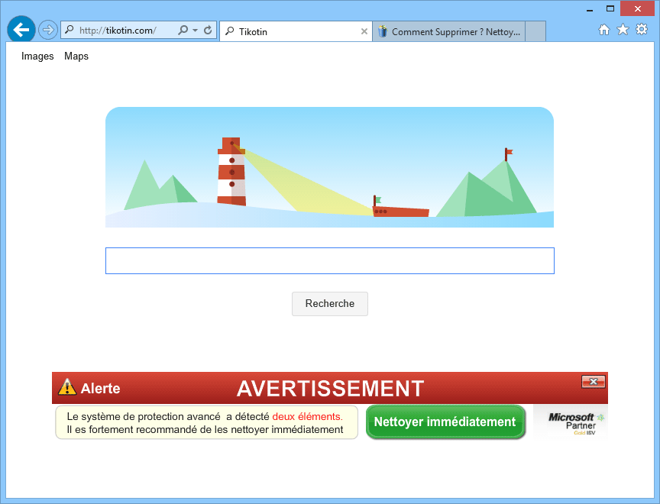The width and height of the screenshot is (660, 504).
Task: Open the address bar dropdown arrow
Action: pos(195,31)
